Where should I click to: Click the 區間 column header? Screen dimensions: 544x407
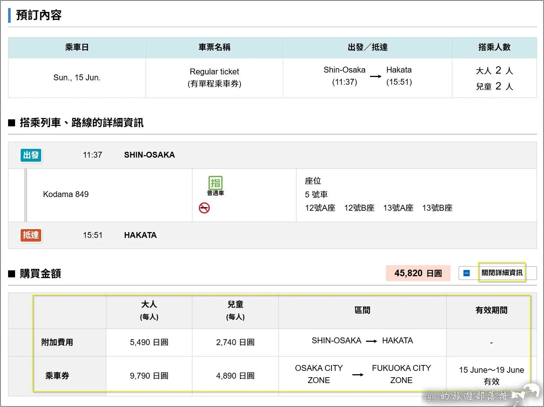tap(362, 310)
